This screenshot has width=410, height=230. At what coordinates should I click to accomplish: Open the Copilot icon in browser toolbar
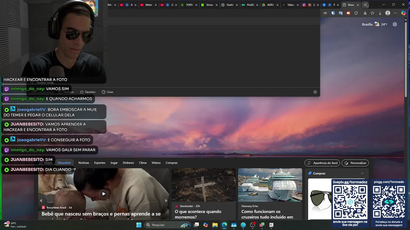[404, 13]
